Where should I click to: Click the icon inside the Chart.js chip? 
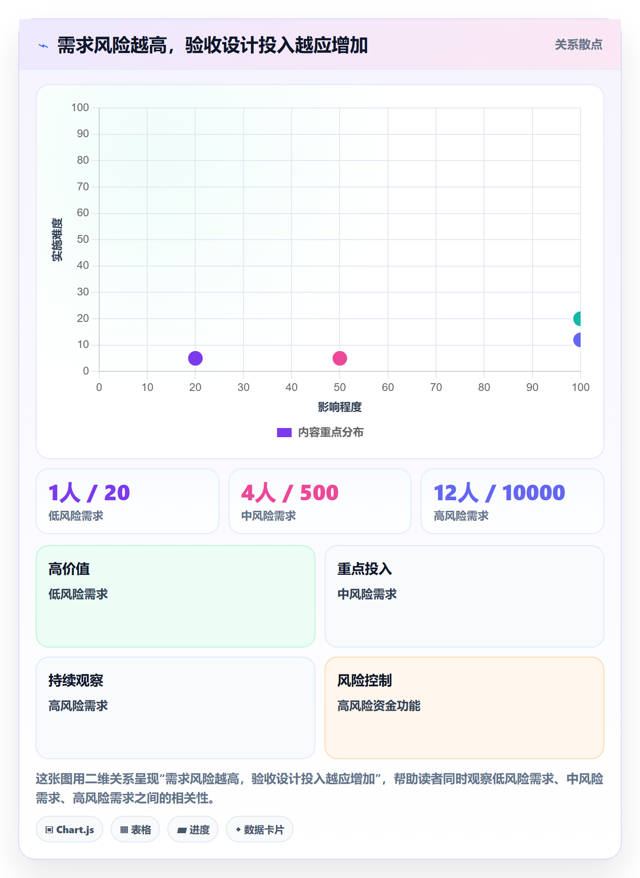(x=49, y=830)
